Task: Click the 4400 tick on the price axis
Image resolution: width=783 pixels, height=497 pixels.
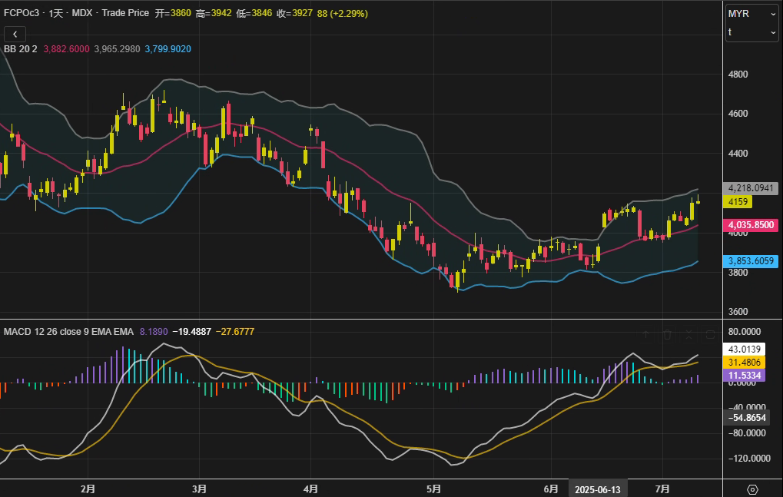Action: 738,154
